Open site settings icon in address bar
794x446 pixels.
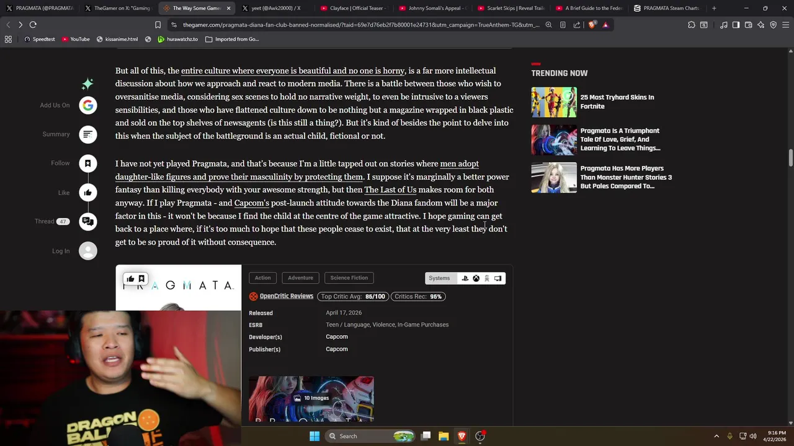click(174, 25)
